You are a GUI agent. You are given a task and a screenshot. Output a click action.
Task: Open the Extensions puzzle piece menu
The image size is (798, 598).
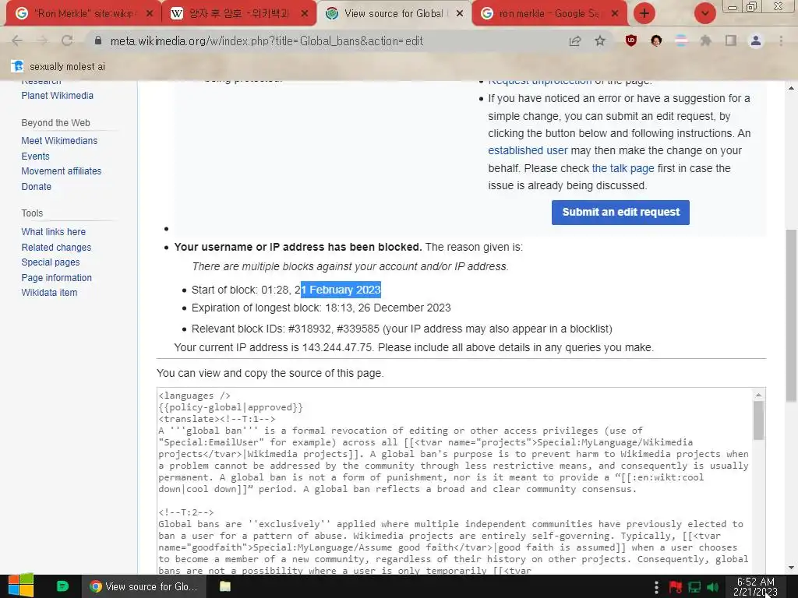(x=706, y=40)
